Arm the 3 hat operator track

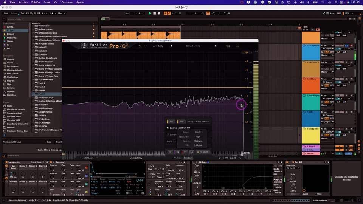[x=351, y=46]
